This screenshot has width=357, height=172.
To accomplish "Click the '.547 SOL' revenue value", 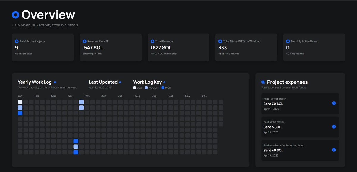I will [93, 48].
